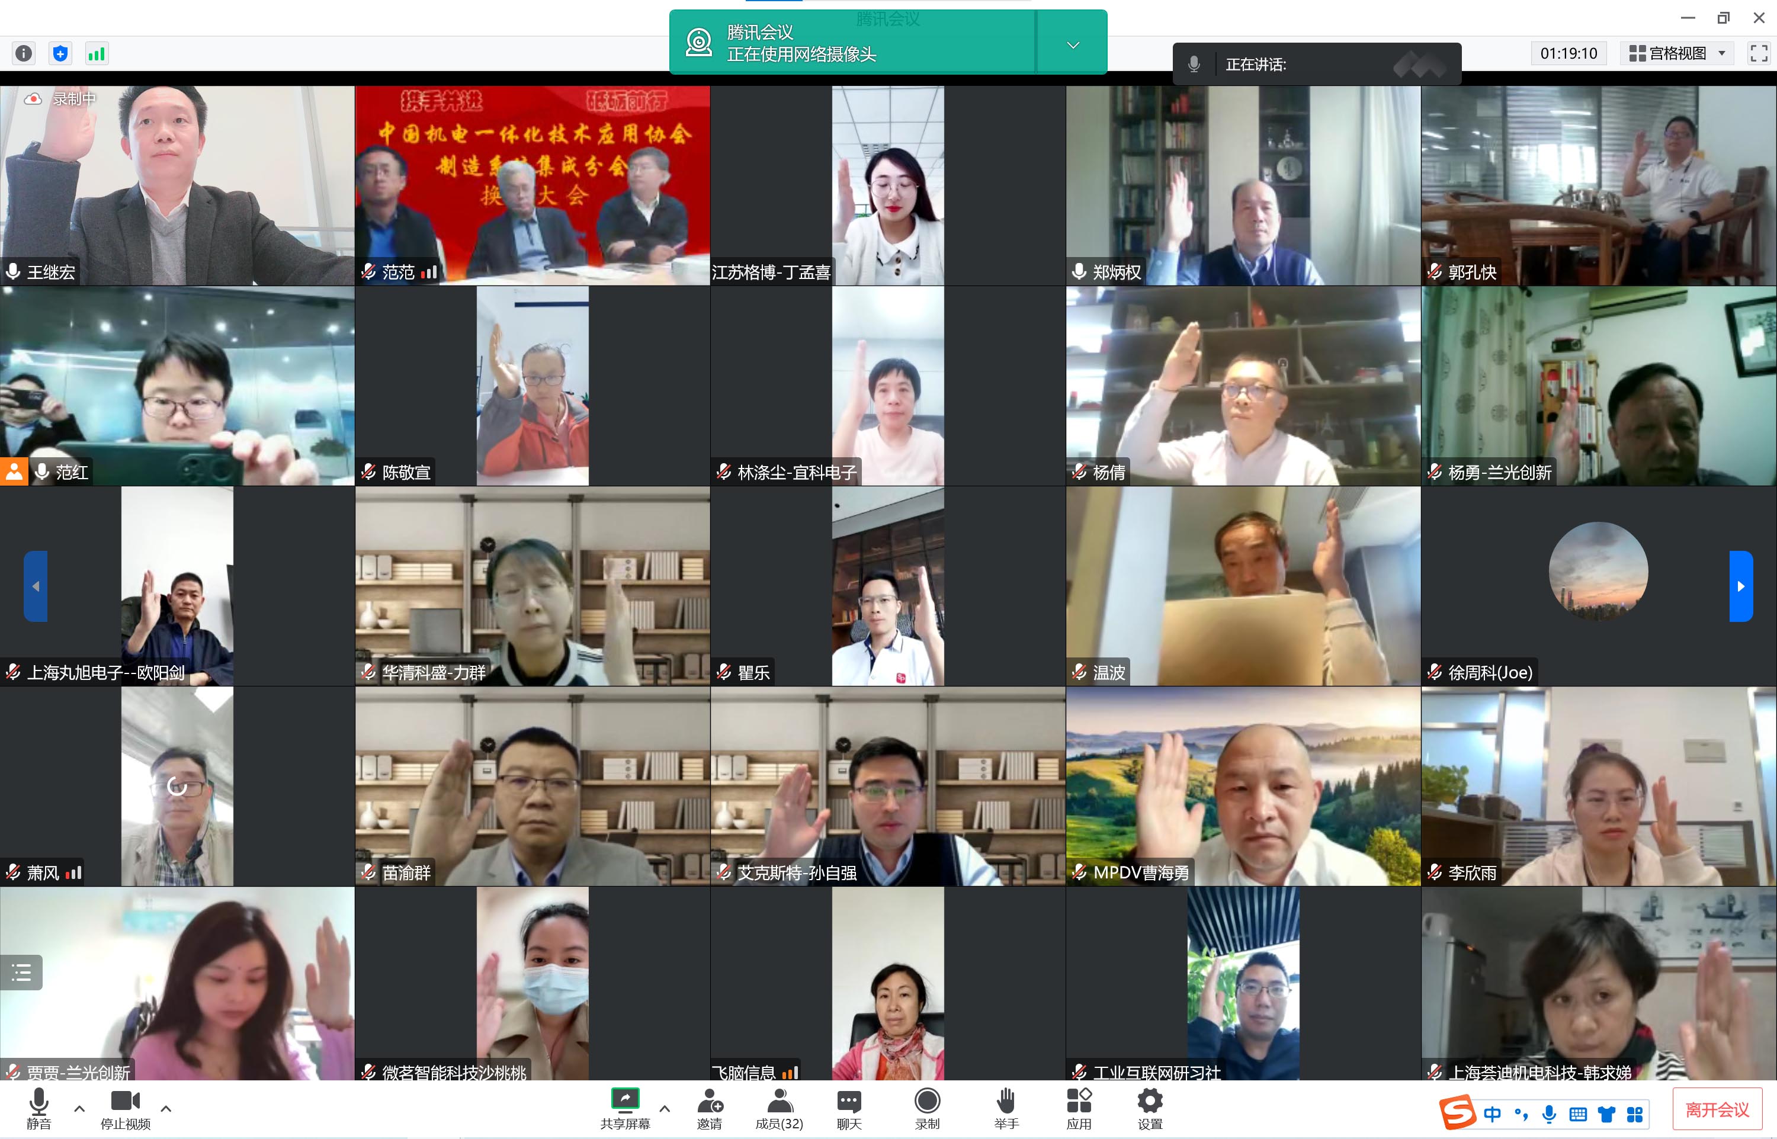The height and width of the screenshot is (1139, 1777).
Task: Click 离开会议 leave meeting button
Action: click(x=1717, y=1109)
